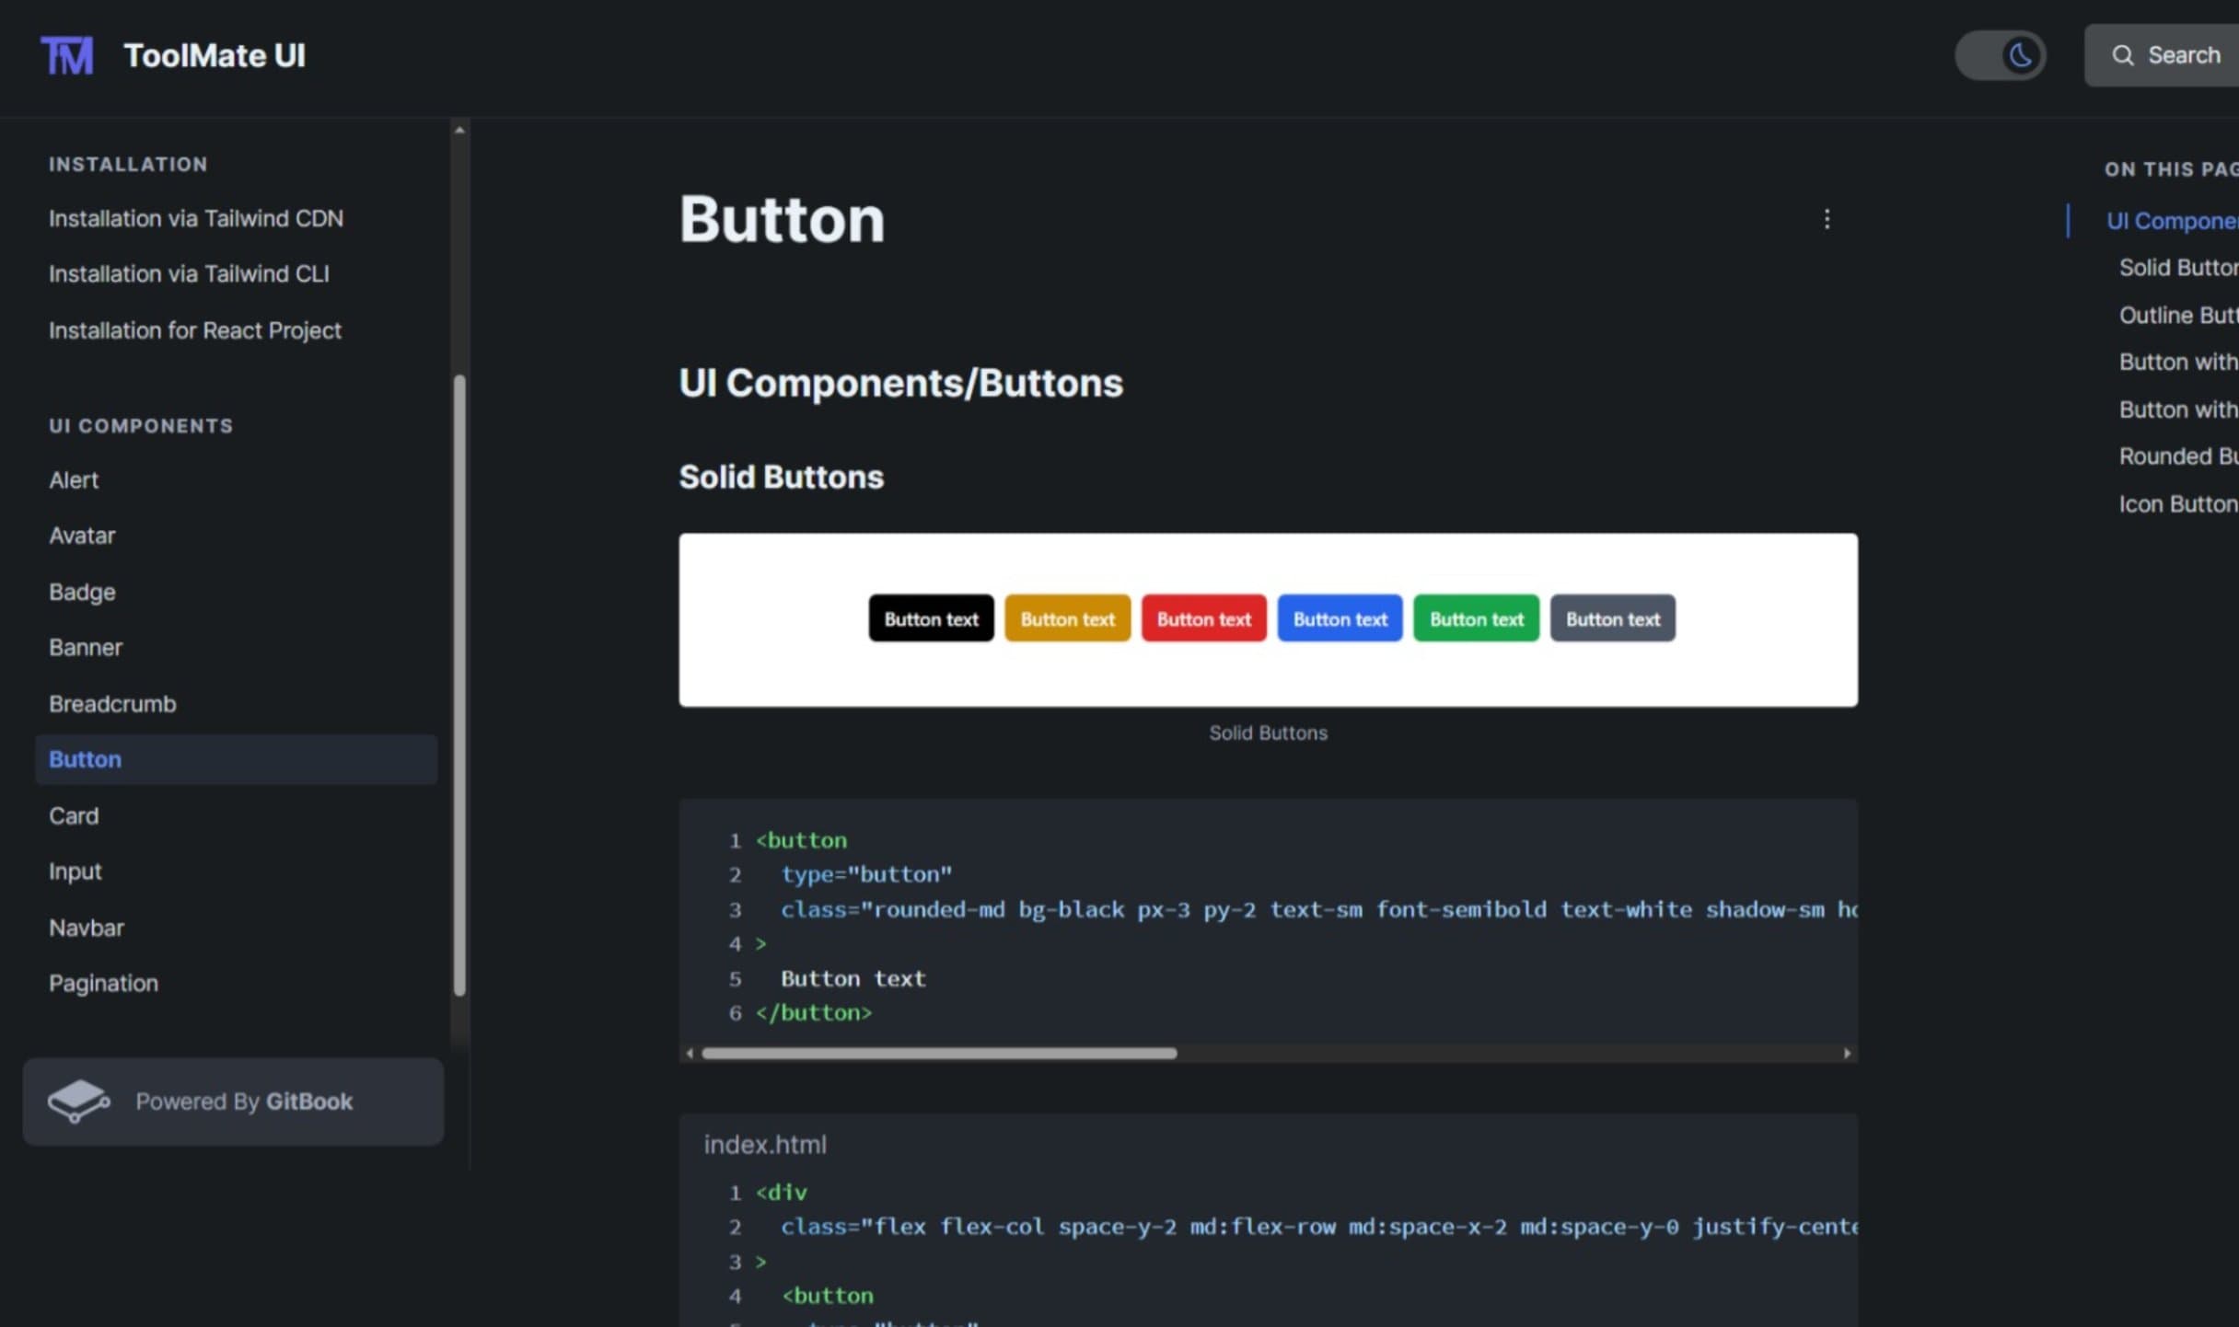Open the Navbar sidebar item
This screenshot has height=1327, width=2239.
(87, 928)
